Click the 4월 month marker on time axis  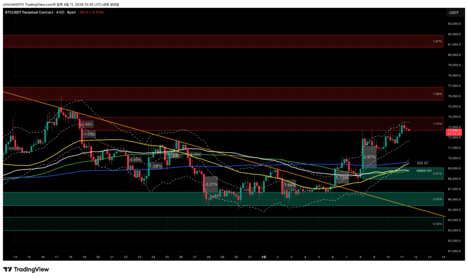tap(264, 257)
